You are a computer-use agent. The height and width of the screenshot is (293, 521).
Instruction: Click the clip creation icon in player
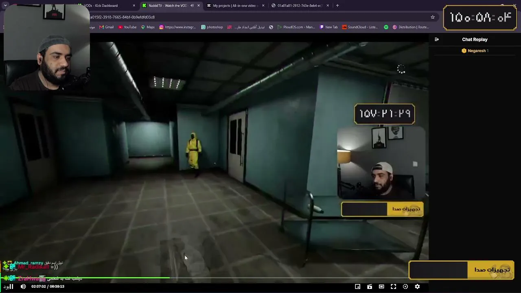[x=370, y=286]
